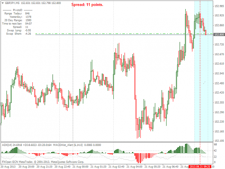Click the '21 Aug 04:00' time axis label
This screenshot has height=169, width=225.
tap(134, 166)
